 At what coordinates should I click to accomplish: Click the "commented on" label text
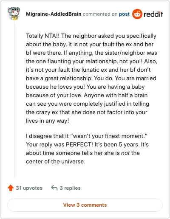(x=100, y=14)
